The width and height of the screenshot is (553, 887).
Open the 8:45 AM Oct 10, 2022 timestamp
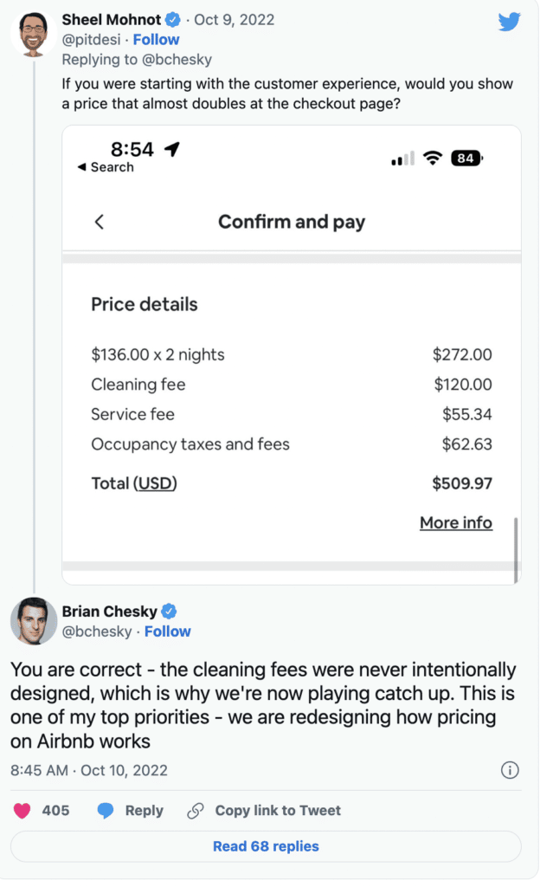(x=89, y=770)
